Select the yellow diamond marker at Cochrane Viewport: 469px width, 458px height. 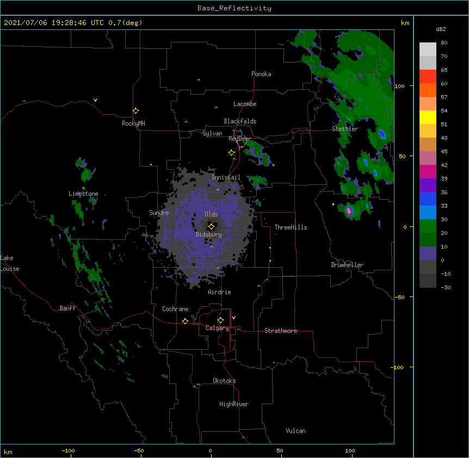click(x=185, y=321)
